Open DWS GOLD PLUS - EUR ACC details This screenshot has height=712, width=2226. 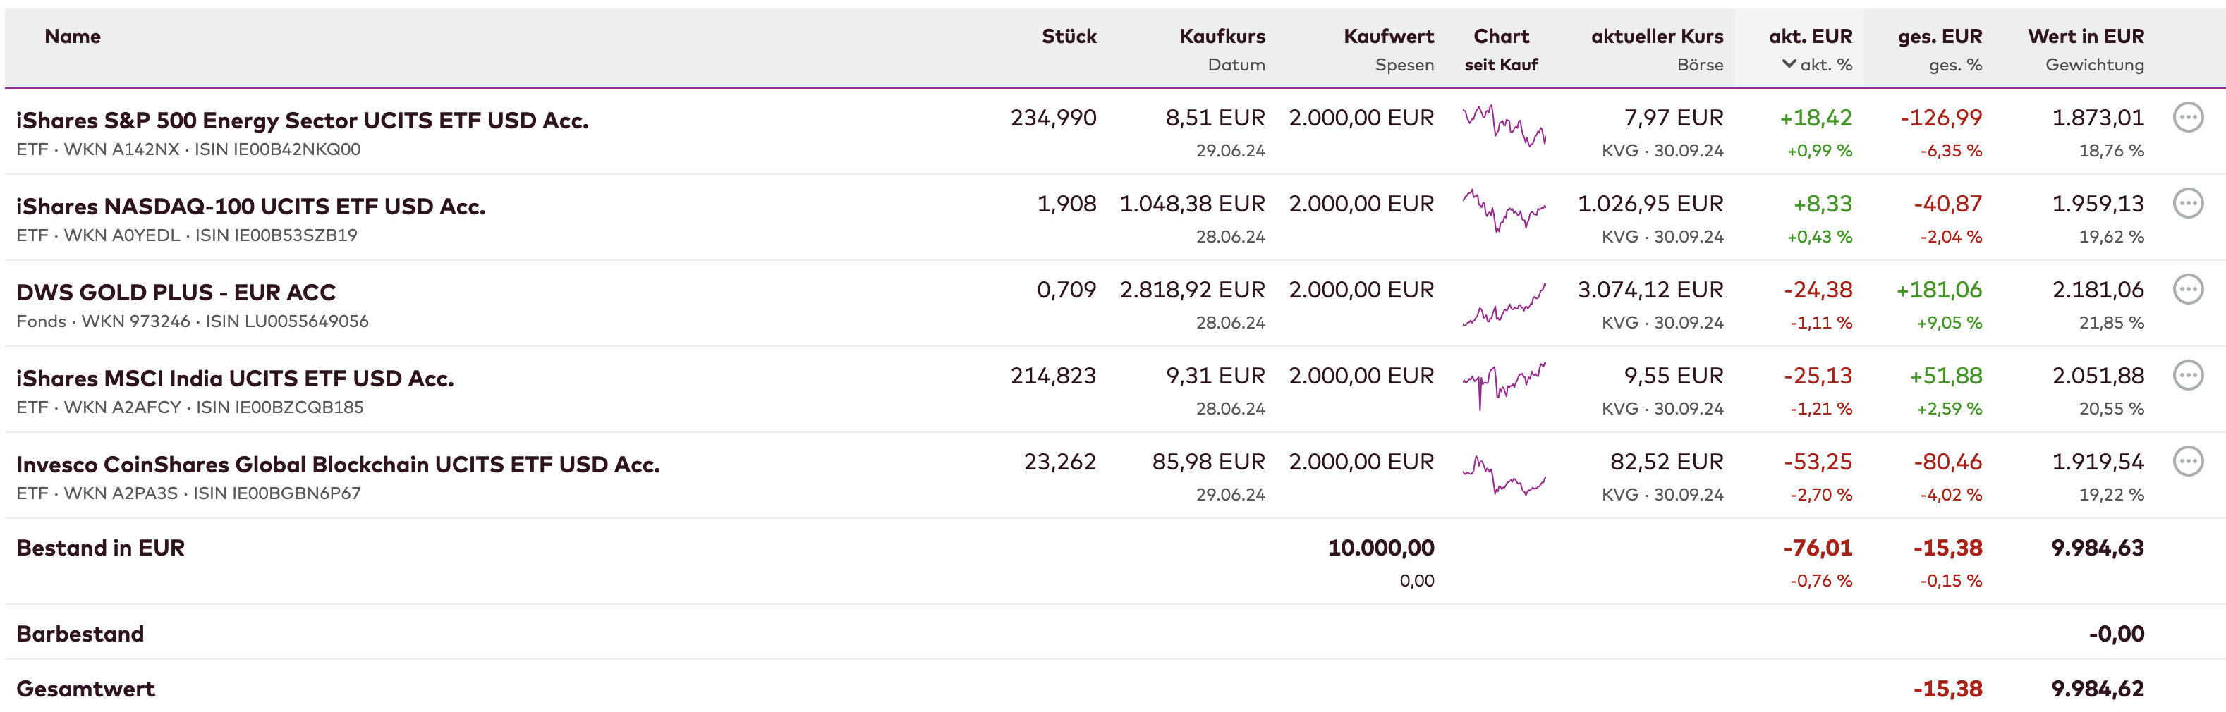coord(176,292)
